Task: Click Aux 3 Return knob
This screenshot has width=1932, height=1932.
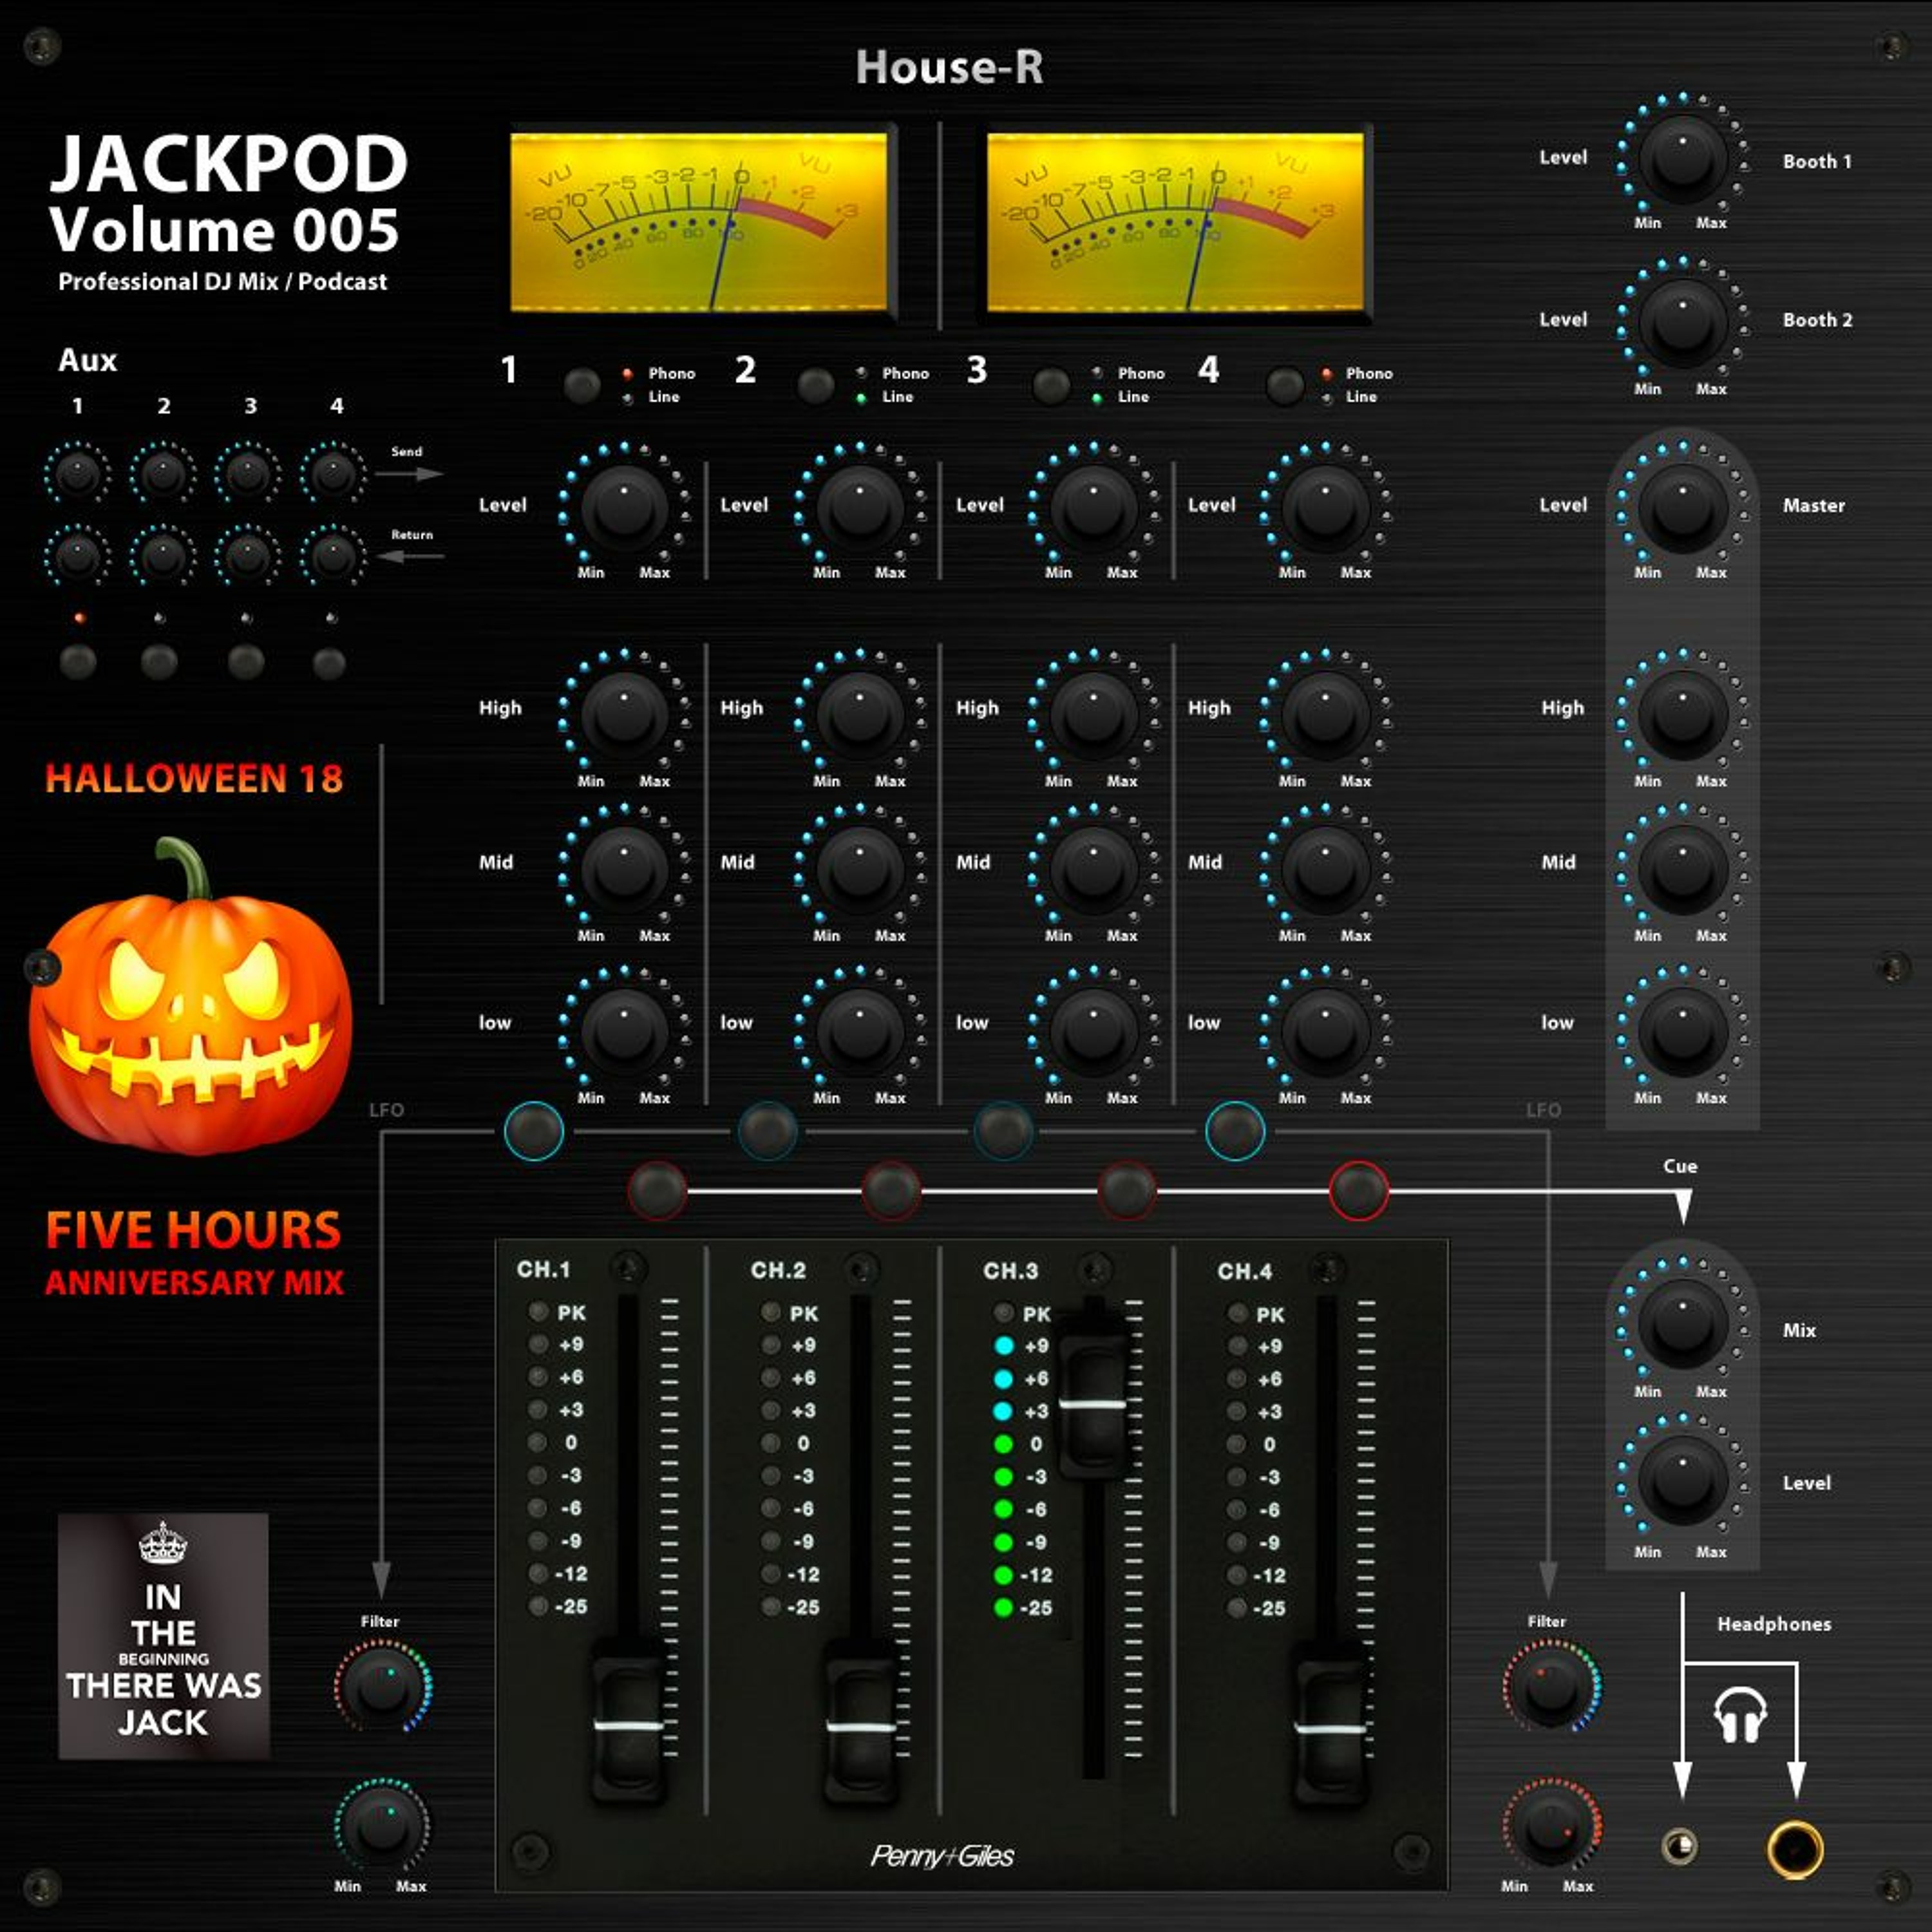Action: click(x=247, y=557)
